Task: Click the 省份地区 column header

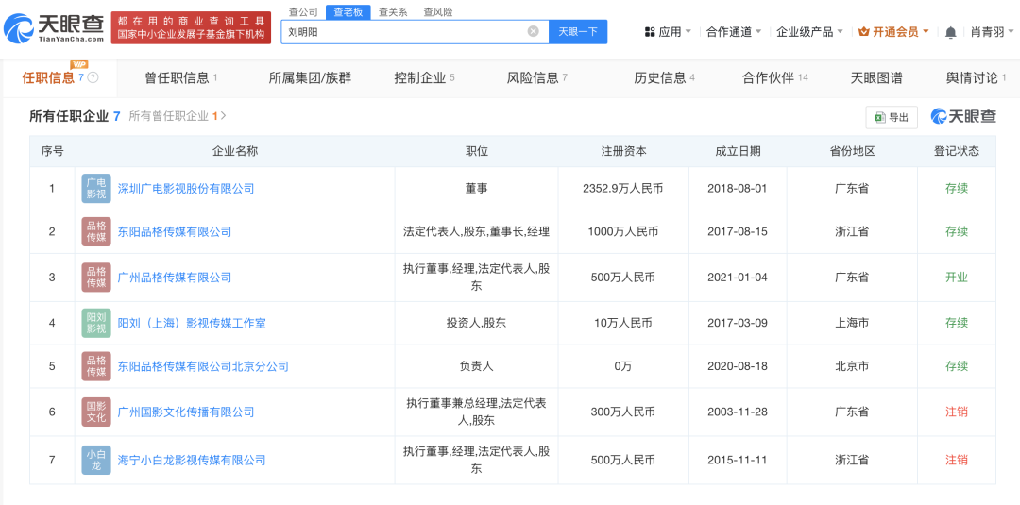Action: pyautogui.click(x=852, y=151)
